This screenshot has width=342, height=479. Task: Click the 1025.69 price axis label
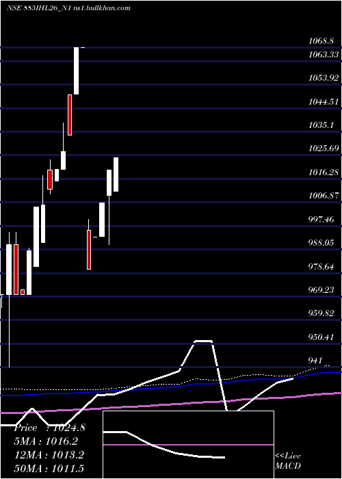(324, 148)
